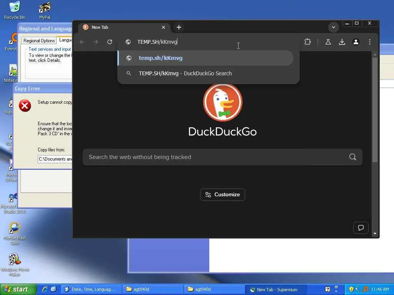Go forward with the browser forward arrow

click(x=96, y=42)
